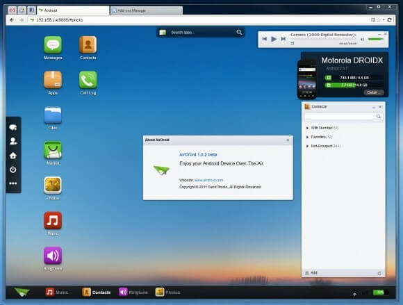Viewport: 403px width, 305px height.
Task: Skip to next track in music player
Action: [283, 39]
